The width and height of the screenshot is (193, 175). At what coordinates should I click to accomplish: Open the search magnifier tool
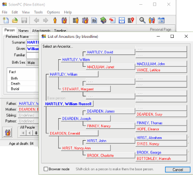tap(142, 20)
